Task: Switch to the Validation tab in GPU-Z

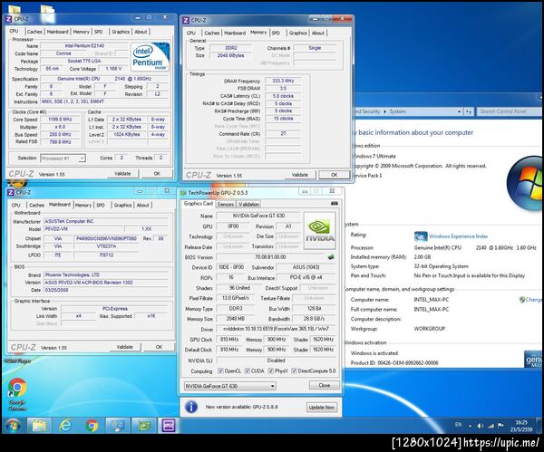Action: click(x=248, y=204)
